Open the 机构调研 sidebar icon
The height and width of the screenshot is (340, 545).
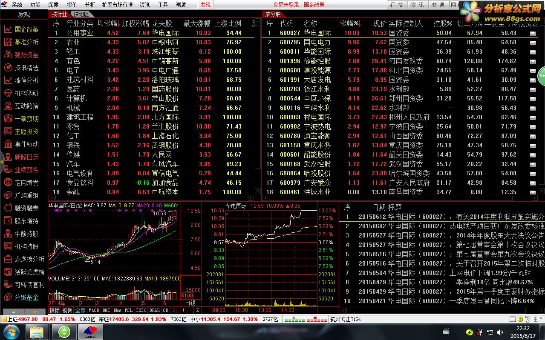(8, 93)
